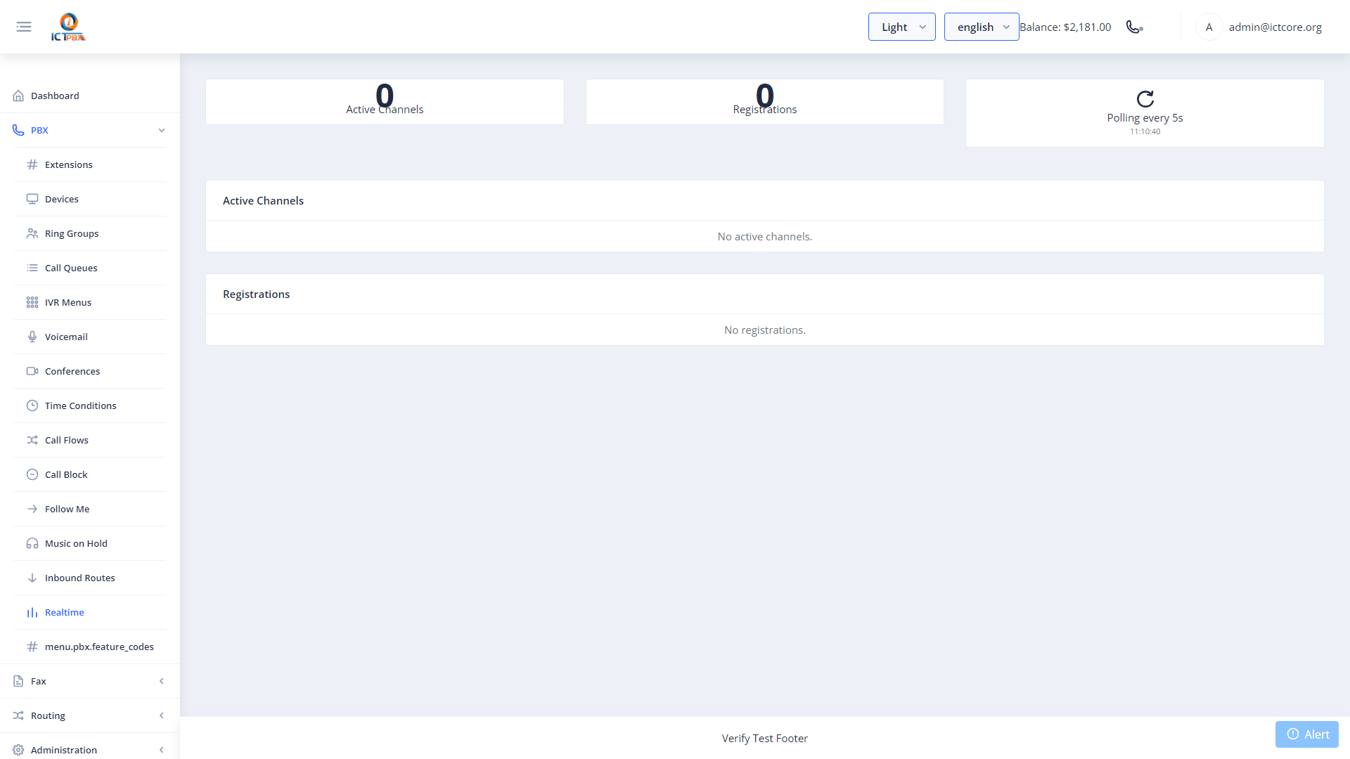Click the Balance: $2,181.00 text

1065,27
